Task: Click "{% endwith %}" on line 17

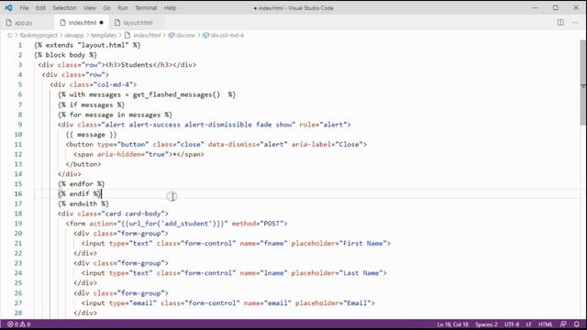Action: (x=83, y=203)
